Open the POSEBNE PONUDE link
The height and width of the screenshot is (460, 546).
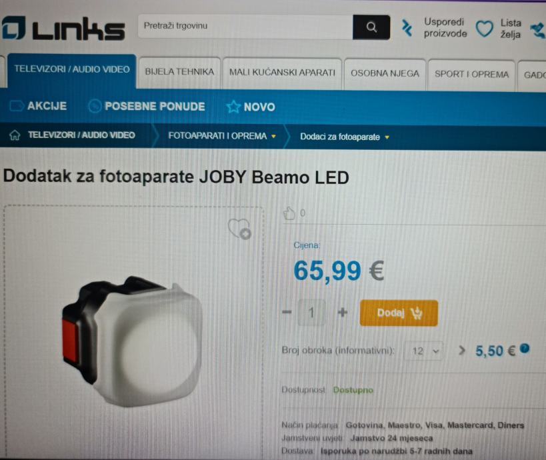point(146,106)
